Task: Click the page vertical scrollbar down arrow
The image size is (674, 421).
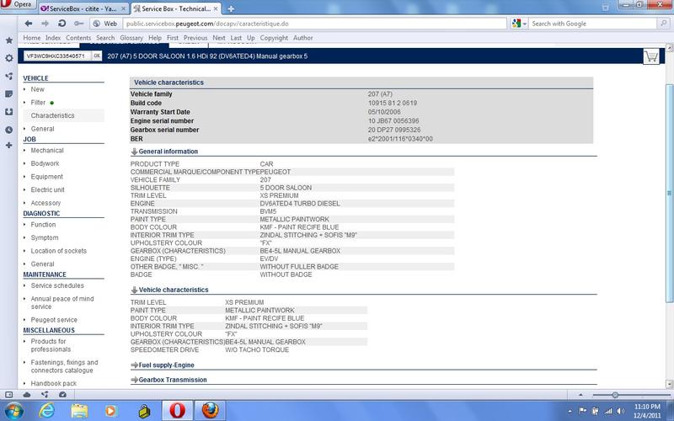Action: point(669,384)
